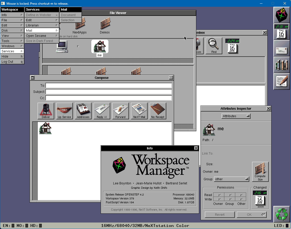The width and height of the screenshot is (291, 229).
Task: Toggle Read permission for Group
Action: point(230,195)
